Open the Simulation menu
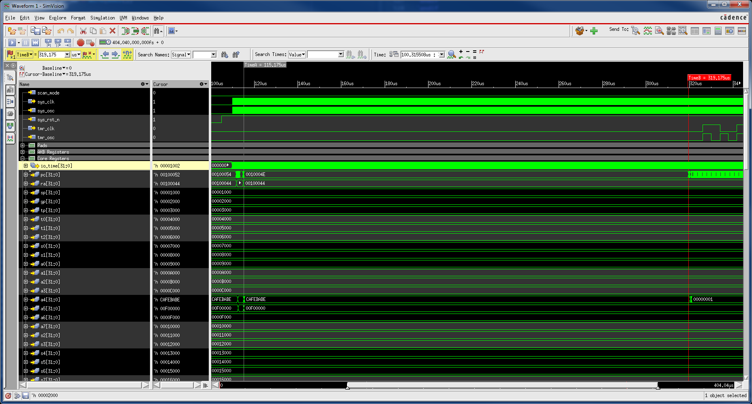 [103, 18]
